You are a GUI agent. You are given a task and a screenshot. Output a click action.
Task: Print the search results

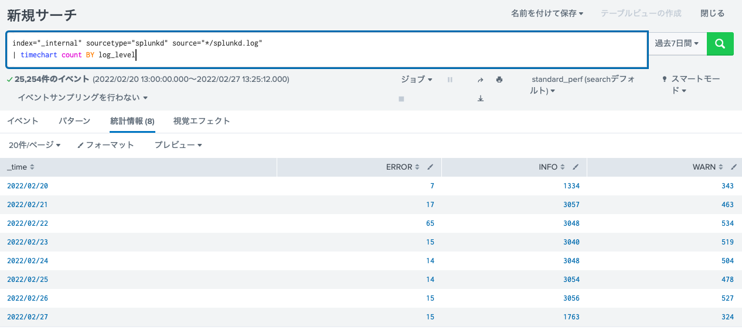coord(499,80)
